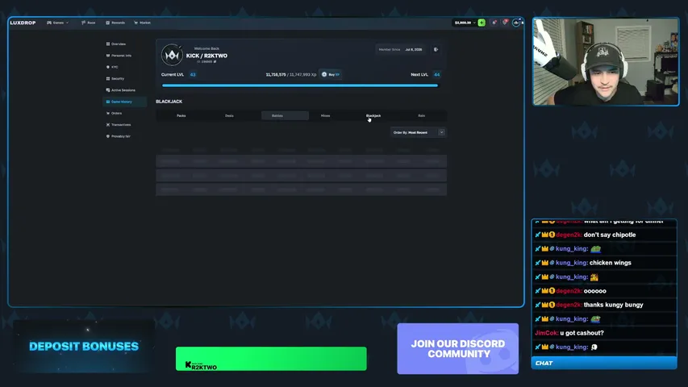Click chat message "chicken wings"
Image resolution: width=688 pixels, height=387 pixels.
[611, 263]
